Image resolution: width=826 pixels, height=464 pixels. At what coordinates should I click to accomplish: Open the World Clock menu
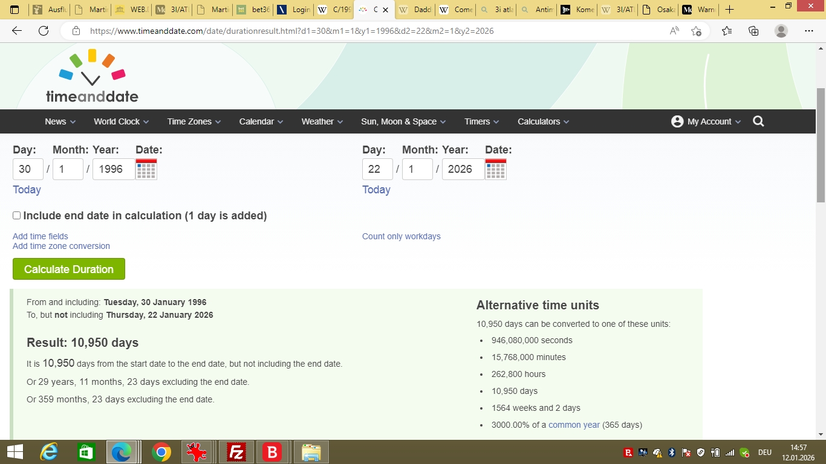(x=121, y=121)
